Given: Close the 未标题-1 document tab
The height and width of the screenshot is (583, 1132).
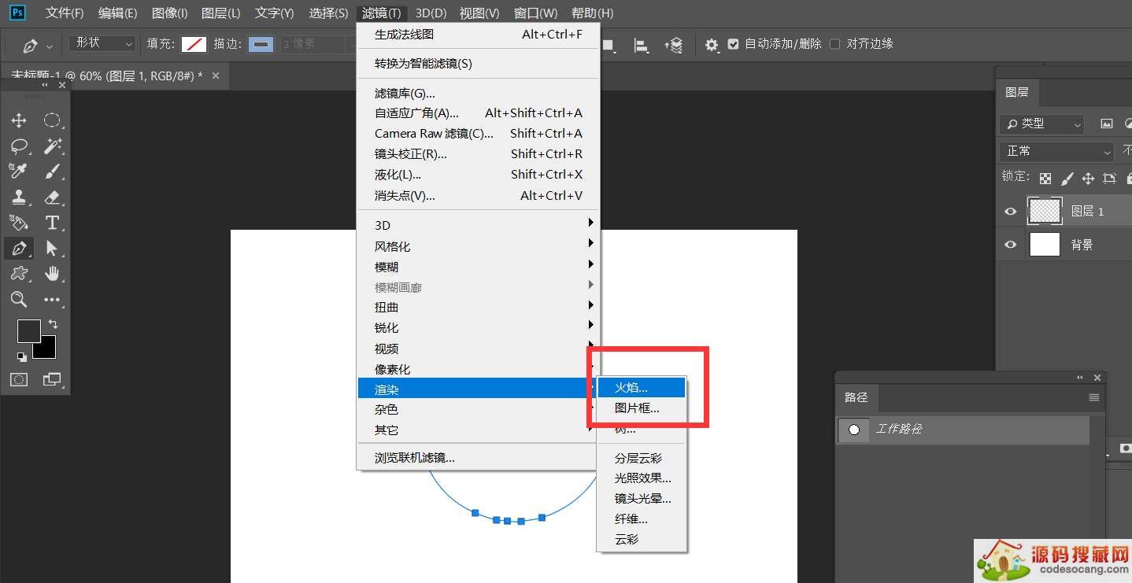Looking at the screenshot, I should point(216,76).
